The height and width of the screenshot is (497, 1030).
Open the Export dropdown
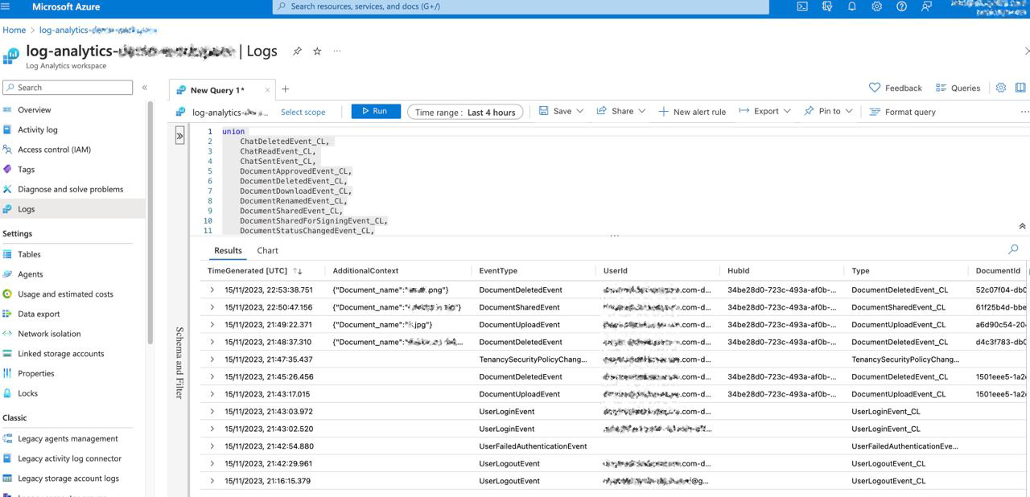764,111
